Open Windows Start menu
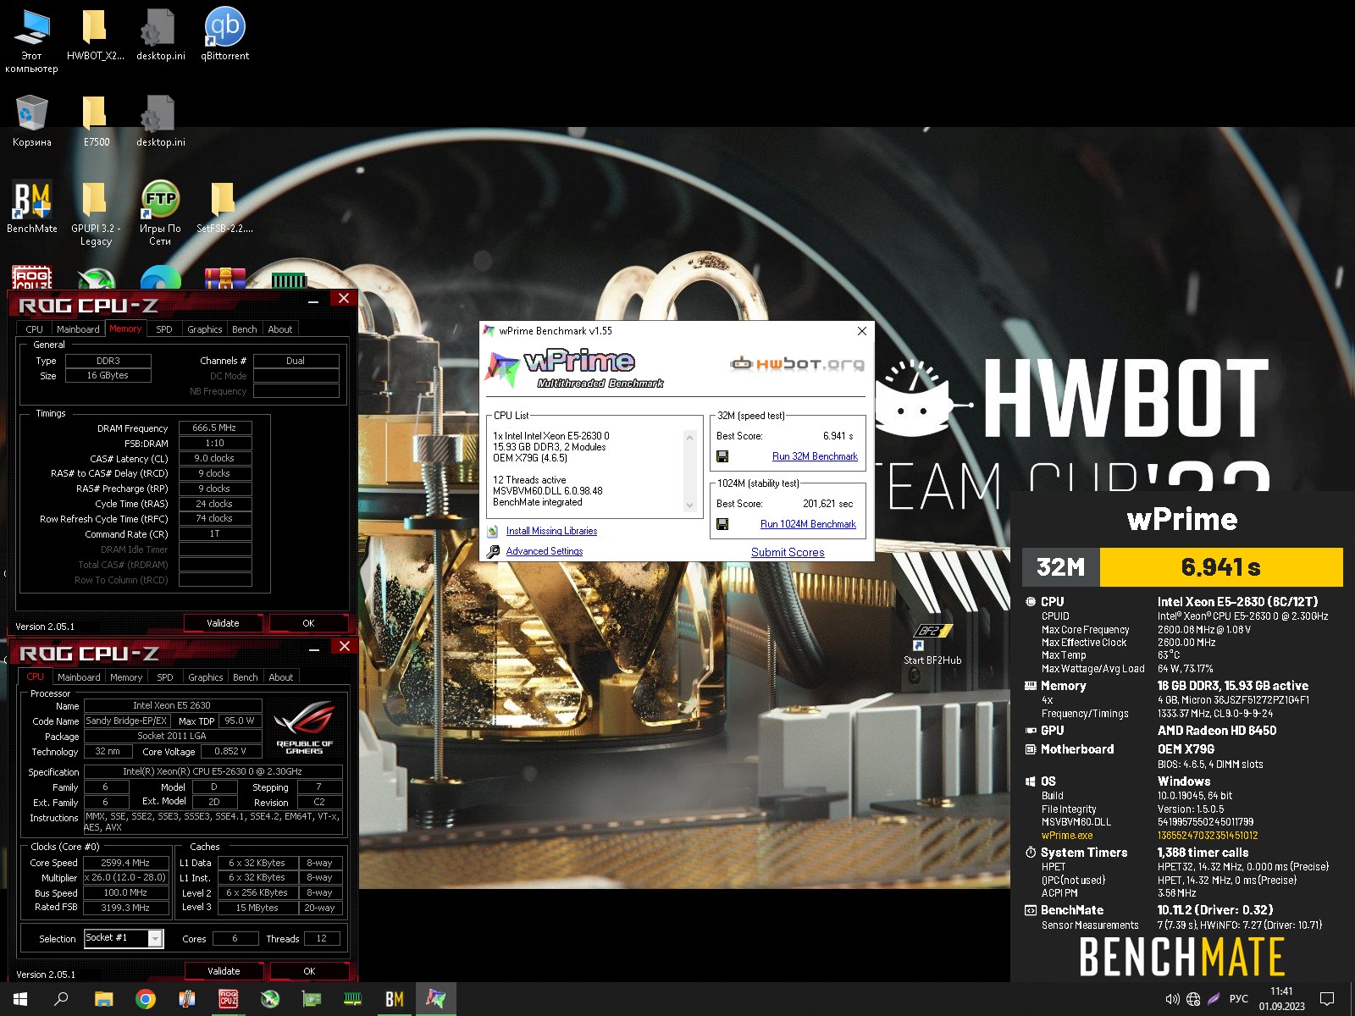The image size is (1355, 1016). (x=20, y=999)
